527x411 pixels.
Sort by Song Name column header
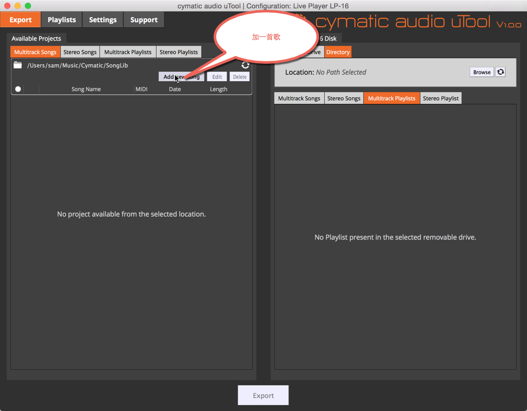coord(86,89)
